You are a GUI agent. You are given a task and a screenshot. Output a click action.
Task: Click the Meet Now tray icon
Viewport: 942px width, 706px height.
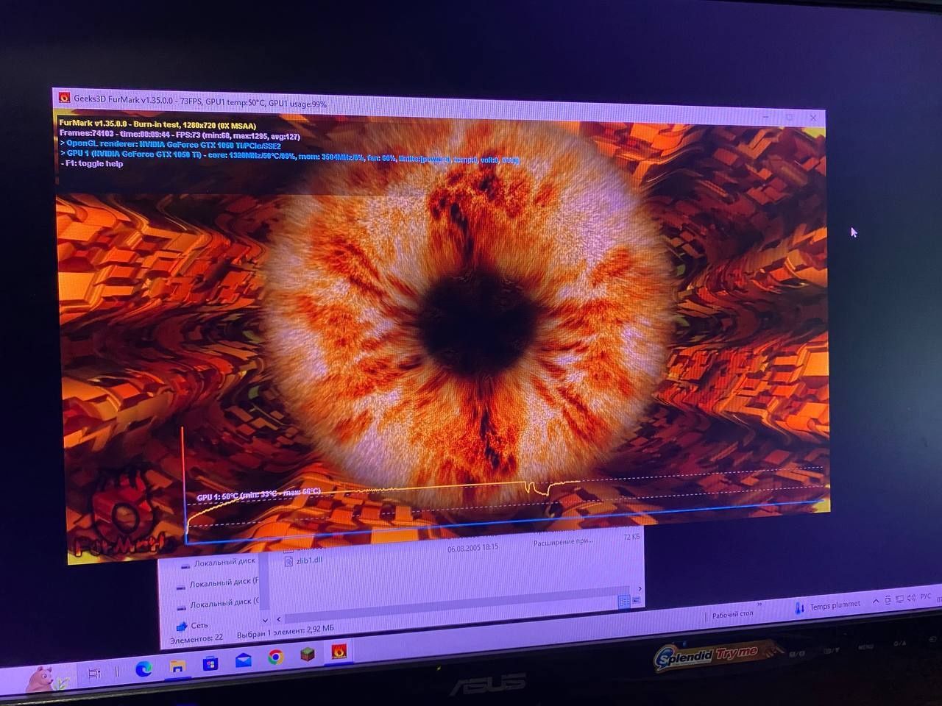click(888, 600)
